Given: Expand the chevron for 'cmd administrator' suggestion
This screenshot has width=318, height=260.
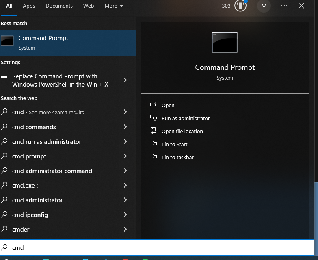Looking at the screenshot, I should pyautogui.click(x=125, y=200).
